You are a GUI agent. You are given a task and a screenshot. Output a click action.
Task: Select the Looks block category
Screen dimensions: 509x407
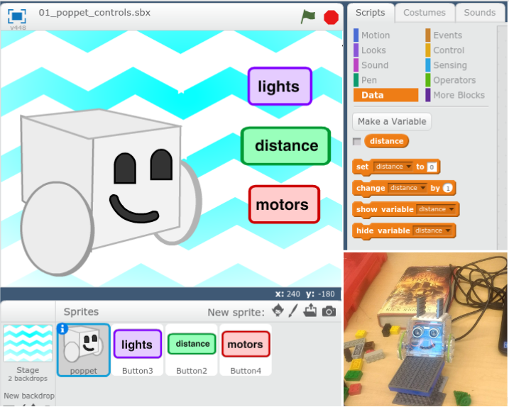370,50
